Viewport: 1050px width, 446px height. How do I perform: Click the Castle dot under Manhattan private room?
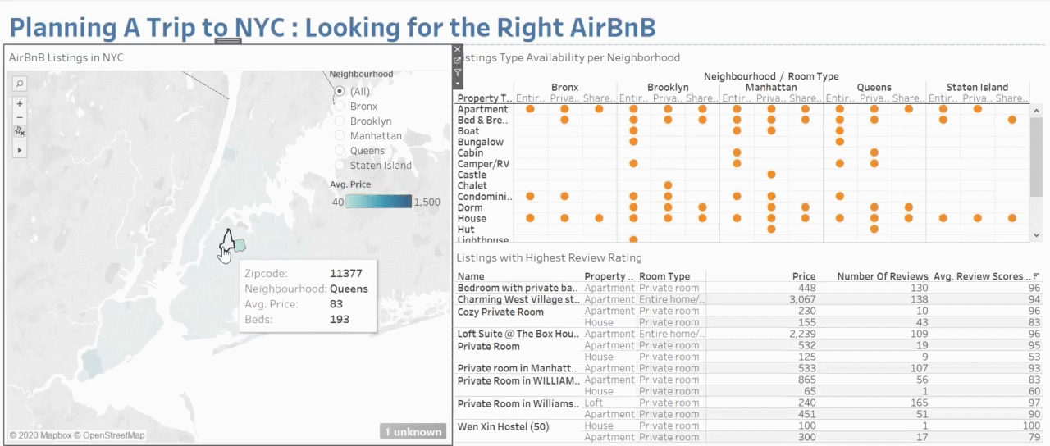click(x=771, y=175)
